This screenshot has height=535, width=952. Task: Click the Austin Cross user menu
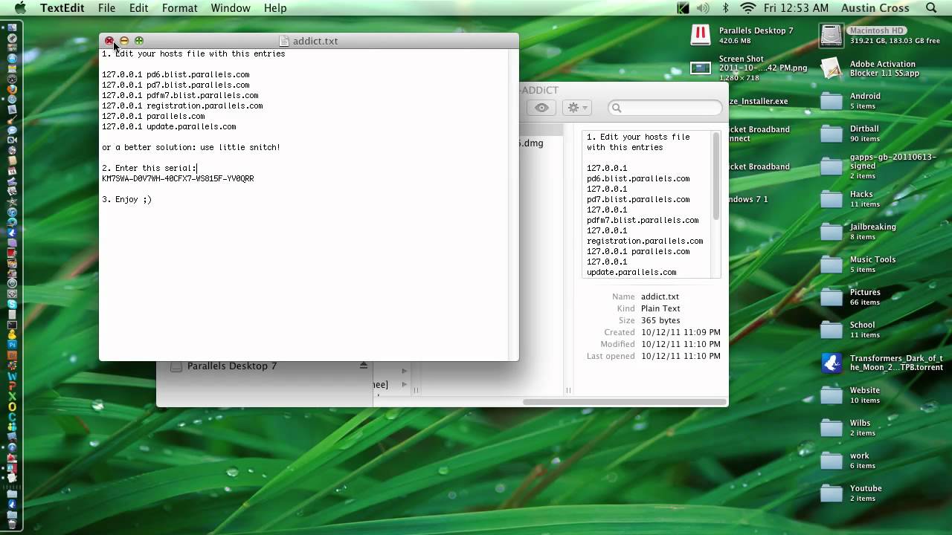(875, 8)
